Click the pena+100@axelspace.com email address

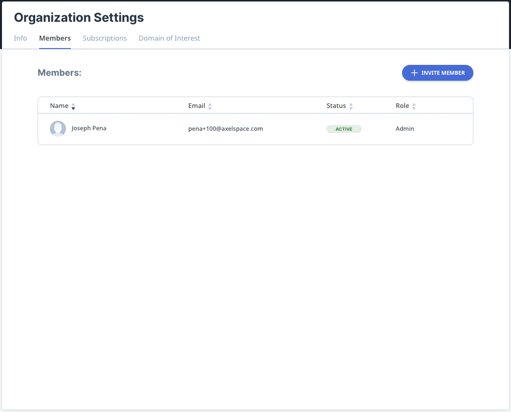click(x=225, y=129)
